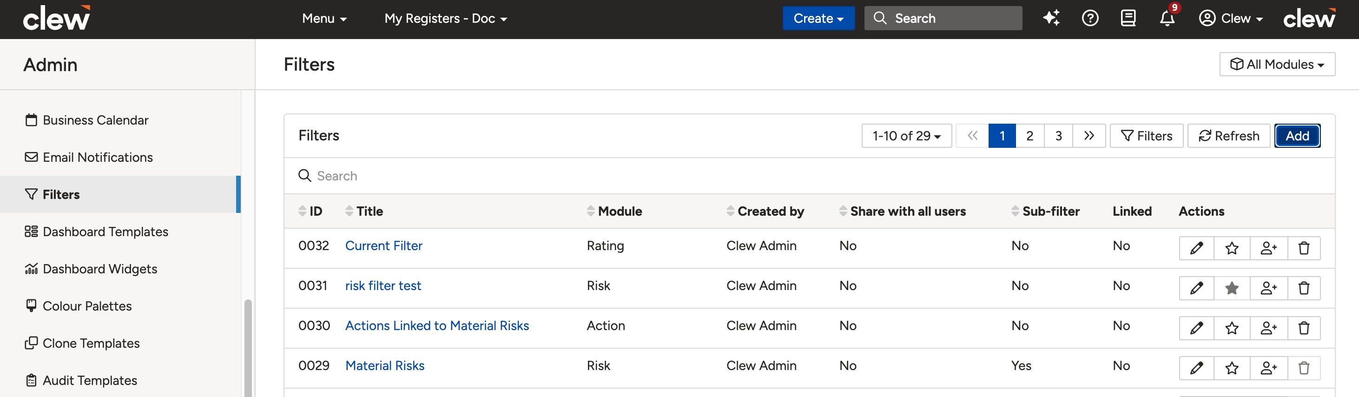This screenshot has height=397, width=1359.
Task: Sort the table by Created by
Action: click(765, 211)
